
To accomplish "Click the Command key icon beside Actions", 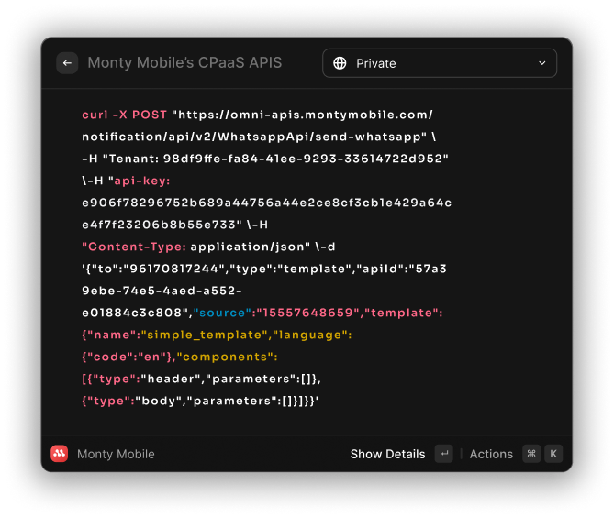I will [531, 454].
